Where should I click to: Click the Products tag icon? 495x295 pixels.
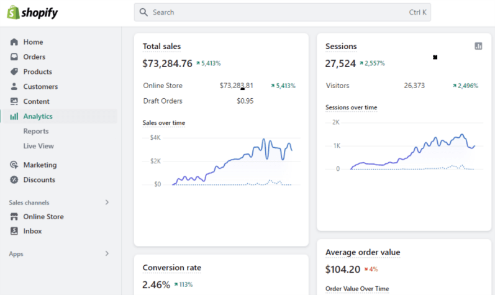pos(14,72)
